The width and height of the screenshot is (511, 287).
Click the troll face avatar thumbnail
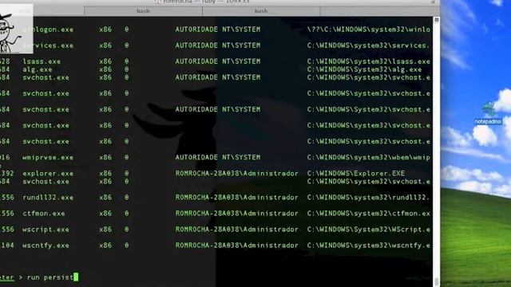tap(16, 29)
